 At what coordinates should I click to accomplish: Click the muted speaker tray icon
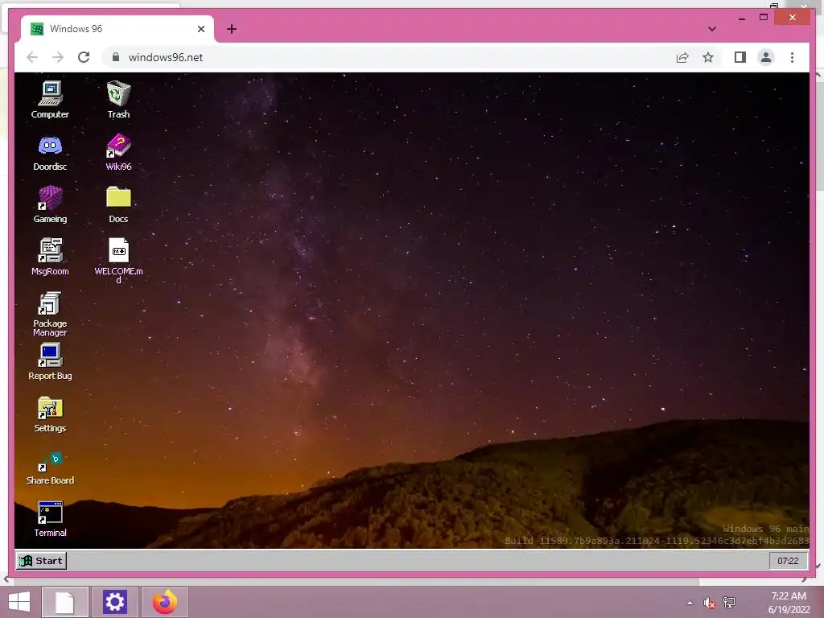pos(710,603)
